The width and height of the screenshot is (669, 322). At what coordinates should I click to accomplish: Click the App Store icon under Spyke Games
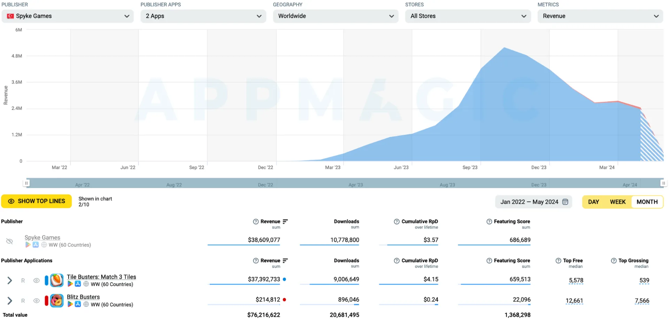point(36,245)
